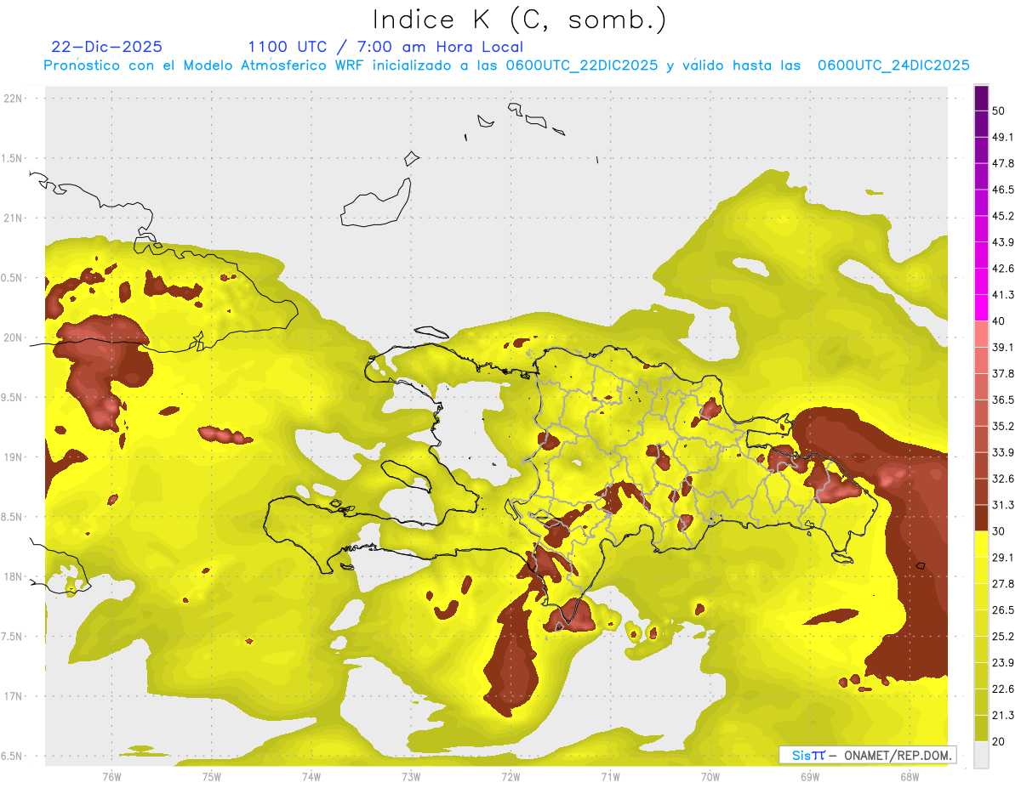This screenshot has height=788, width=1021.
Task: Click the 68W longitude axis label
Action: [x=909, y=776]
